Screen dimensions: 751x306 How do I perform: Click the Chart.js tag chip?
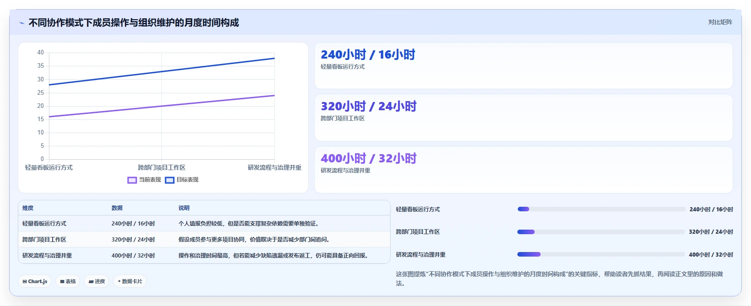(x=35, y=281)
